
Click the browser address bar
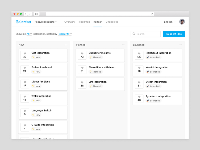coord(100,14)
